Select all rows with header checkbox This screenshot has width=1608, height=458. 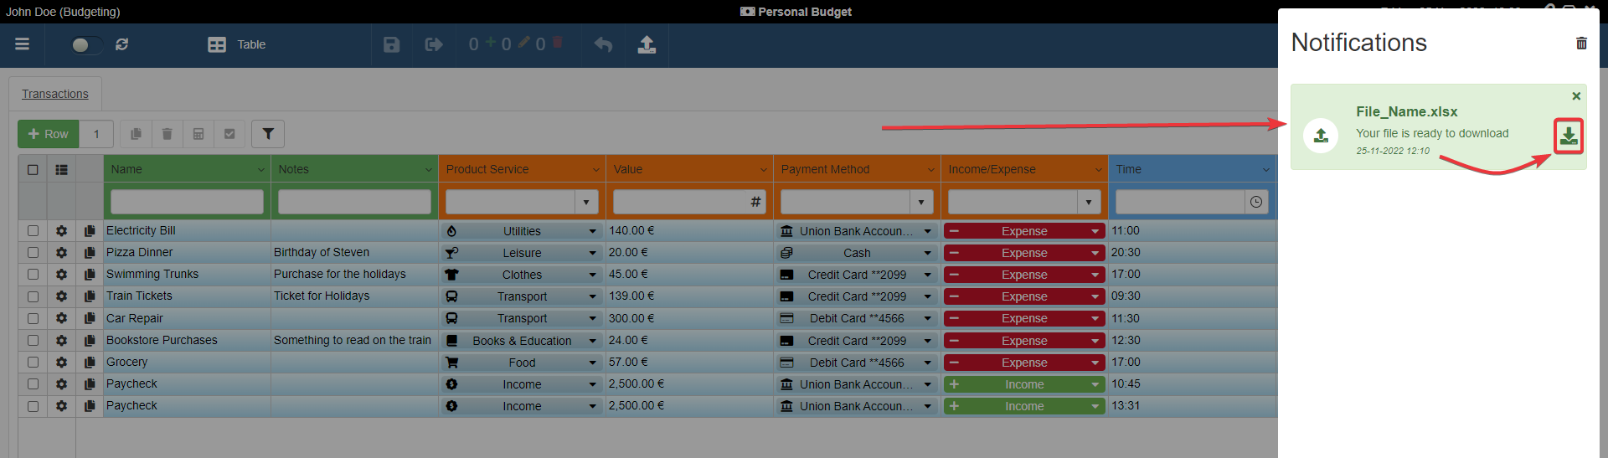pos(33,170)
